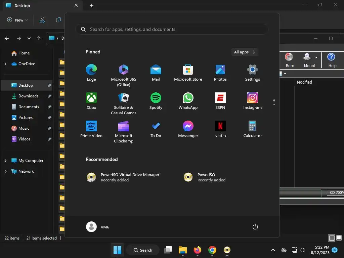Launch the Calculator app

click(x=253, y=129)
